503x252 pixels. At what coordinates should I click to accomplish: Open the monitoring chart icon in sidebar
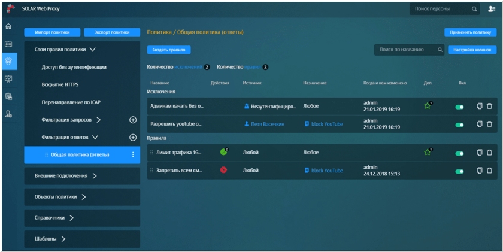point(8,78)
